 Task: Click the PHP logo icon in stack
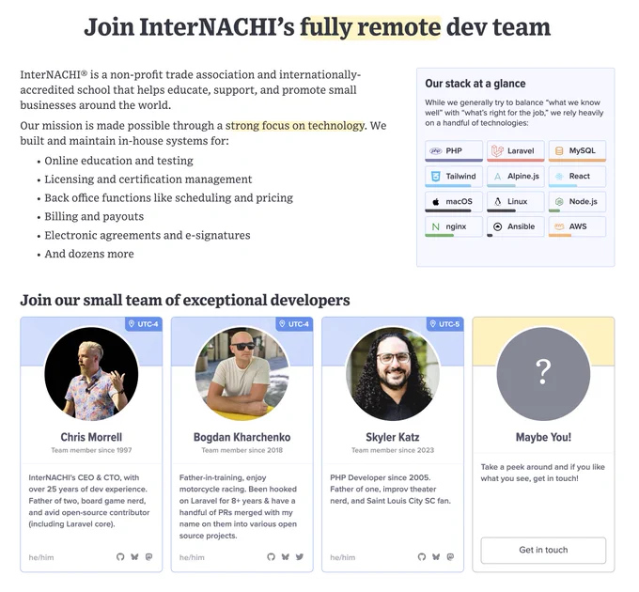point(436,150)
